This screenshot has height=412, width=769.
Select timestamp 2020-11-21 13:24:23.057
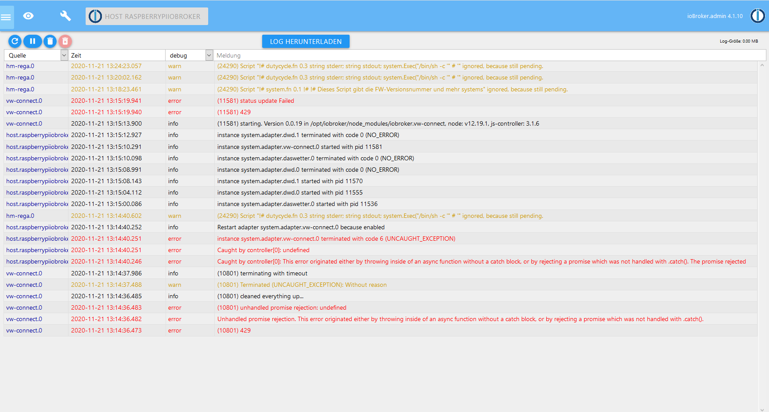[x=106, y=66]
